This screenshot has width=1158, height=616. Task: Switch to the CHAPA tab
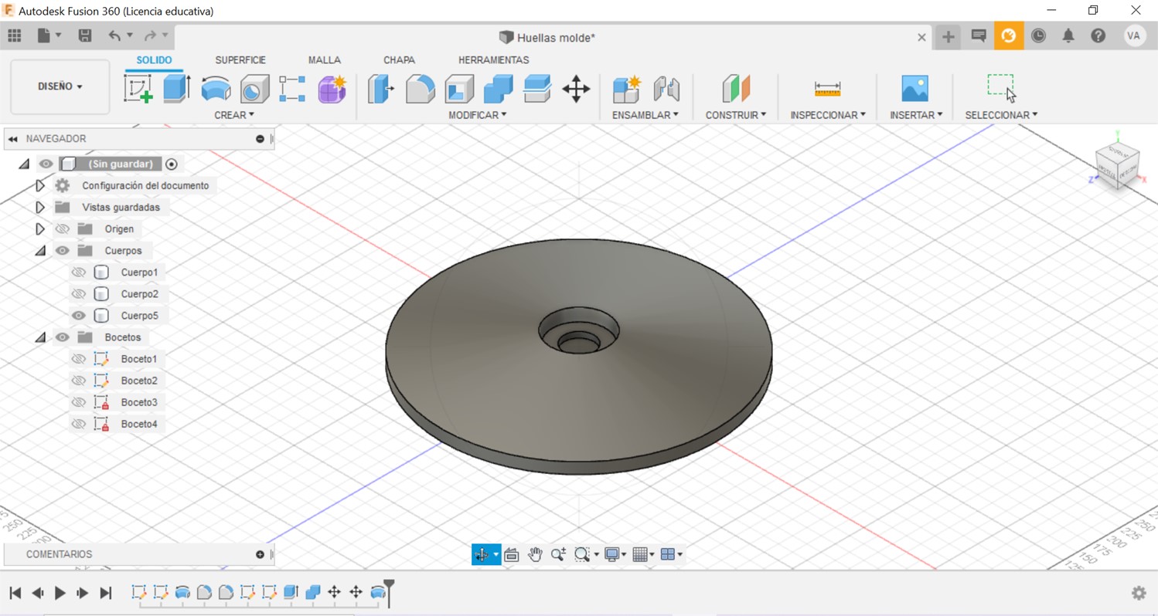399,59
